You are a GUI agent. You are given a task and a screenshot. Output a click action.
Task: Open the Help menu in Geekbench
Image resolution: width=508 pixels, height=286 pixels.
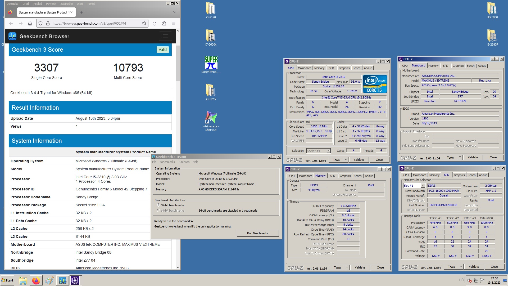click(x=195, y=162)
